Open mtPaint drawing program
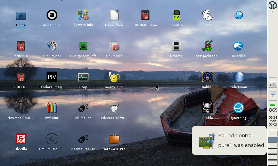Image resolution: width=278 pixels, height=166 pixels. pos(52,108)
